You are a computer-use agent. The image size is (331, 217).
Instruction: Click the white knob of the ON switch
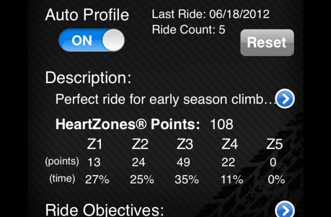pyautogui.click(x=113, y=40)
